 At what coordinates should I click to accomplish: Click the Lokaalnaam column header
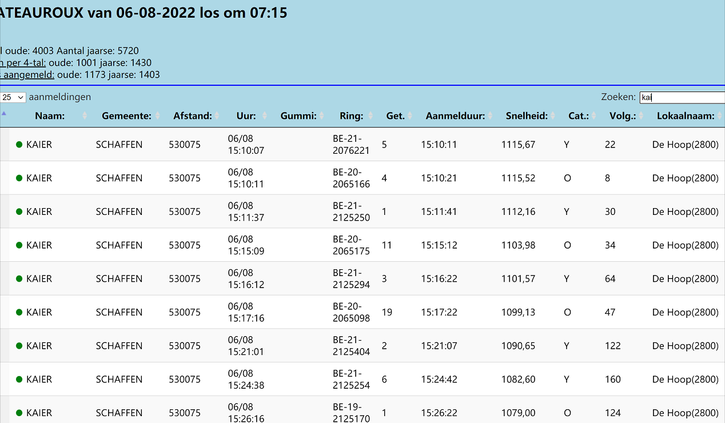(x=686, y=116)
